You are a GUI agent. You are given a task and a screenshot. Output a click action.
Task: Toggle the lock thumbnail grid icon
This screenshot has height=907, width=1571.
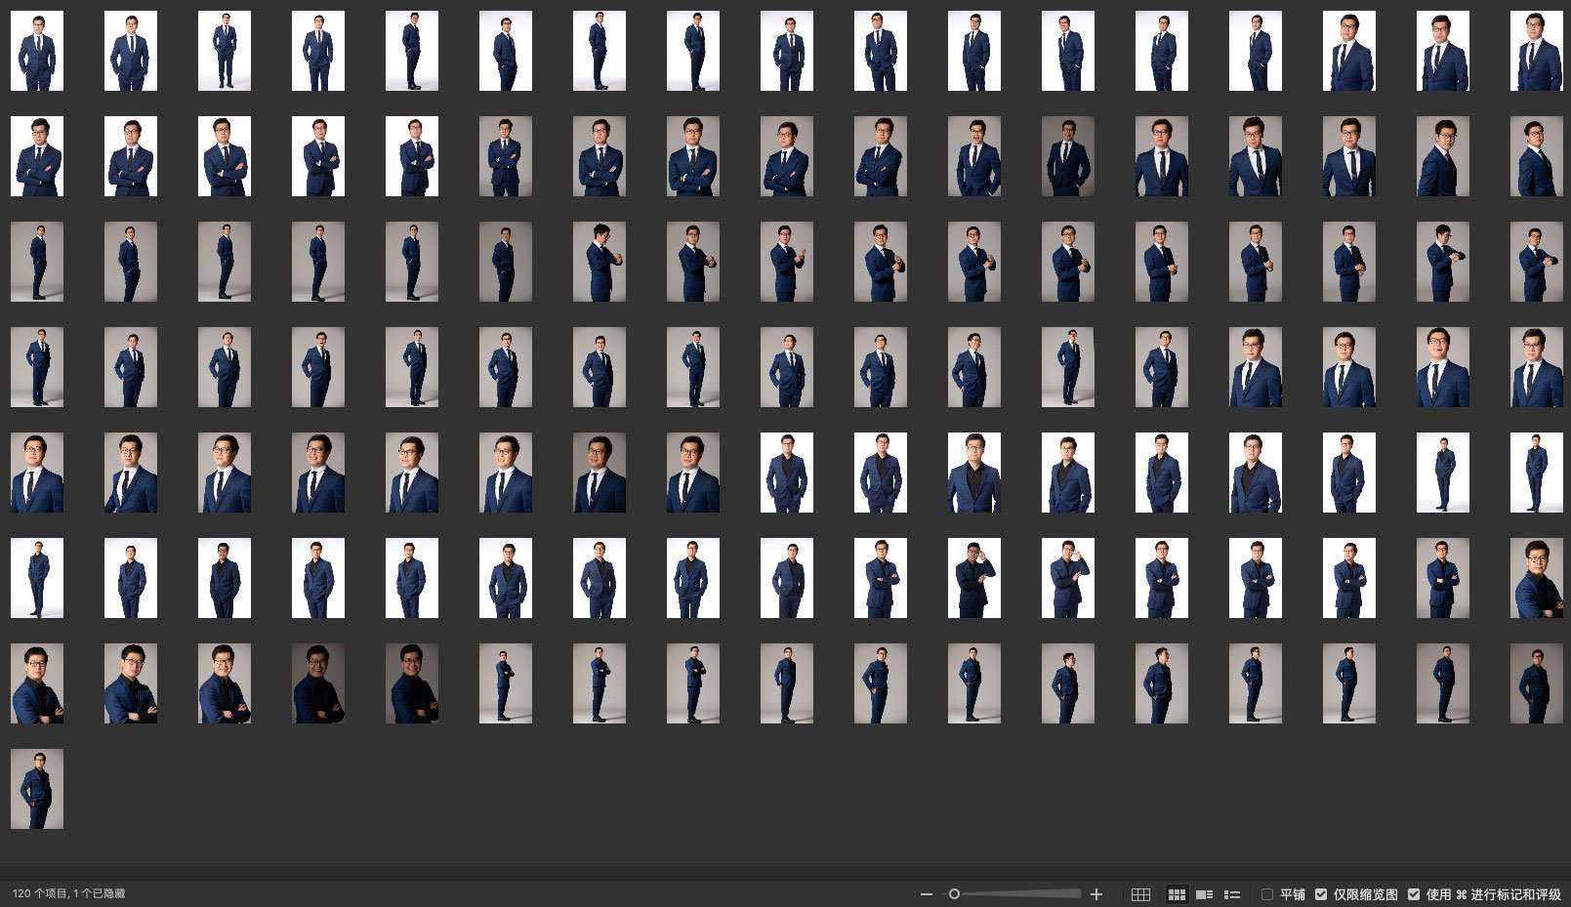[1140, 894]
